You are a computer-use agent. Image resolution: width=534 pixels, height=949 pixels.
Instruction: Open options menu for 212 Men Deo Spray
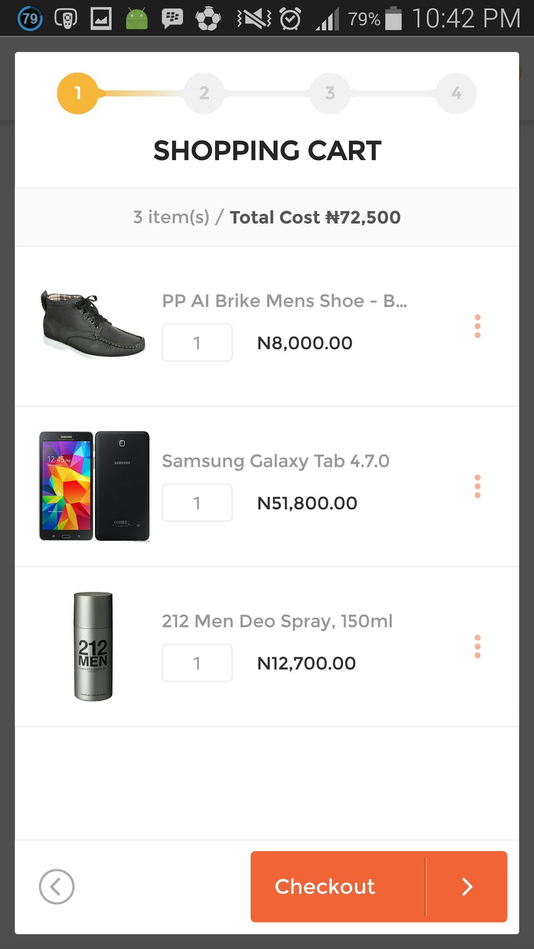point(477,647)
